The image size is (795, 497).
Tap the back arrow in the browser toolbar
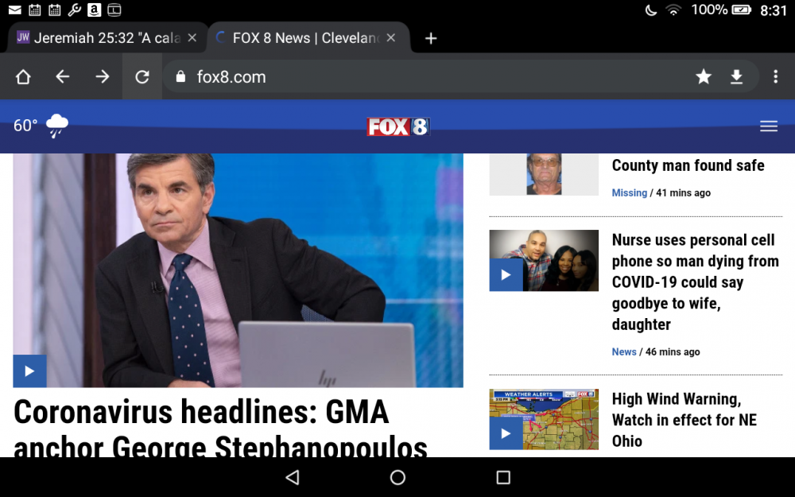point(61,76)
